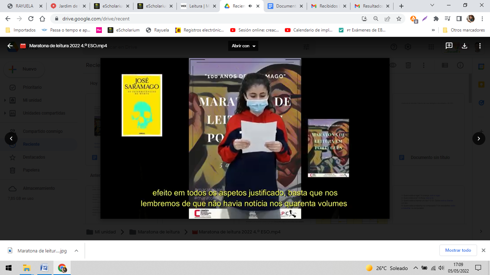The width and height of the screenshot is (490, 275).
Task: Click Mi unidad breadcrumb at bottom
Action: pos(101,232)
